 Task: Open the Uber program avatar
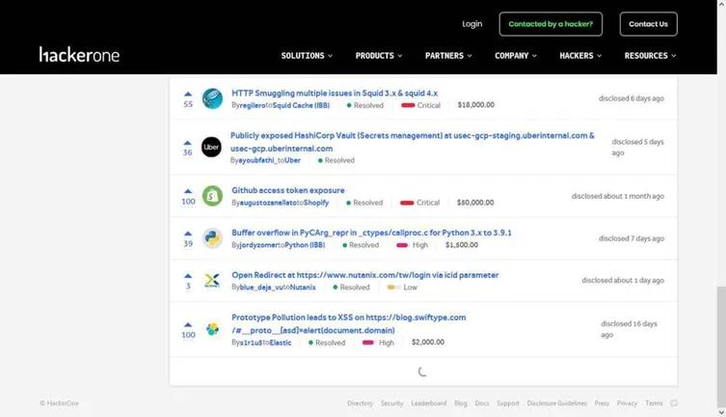click(x=211, y=147)
